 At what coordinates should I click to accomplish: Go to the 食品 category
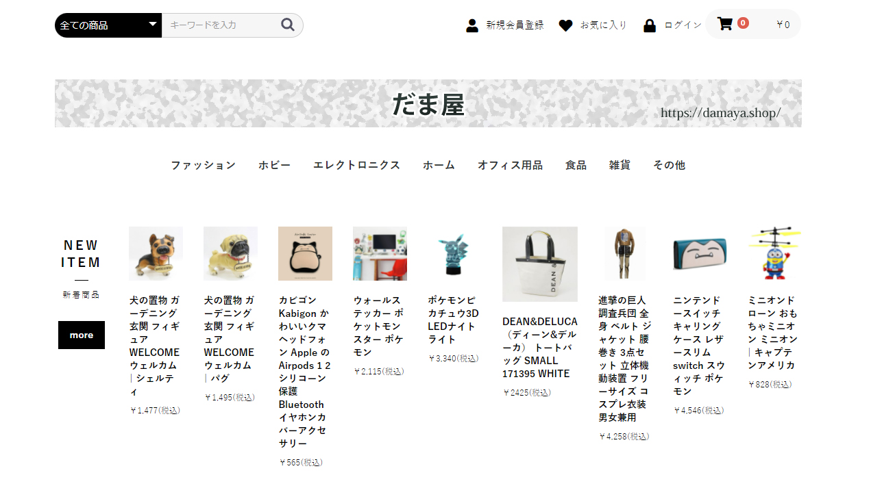[x=576, y=165]
